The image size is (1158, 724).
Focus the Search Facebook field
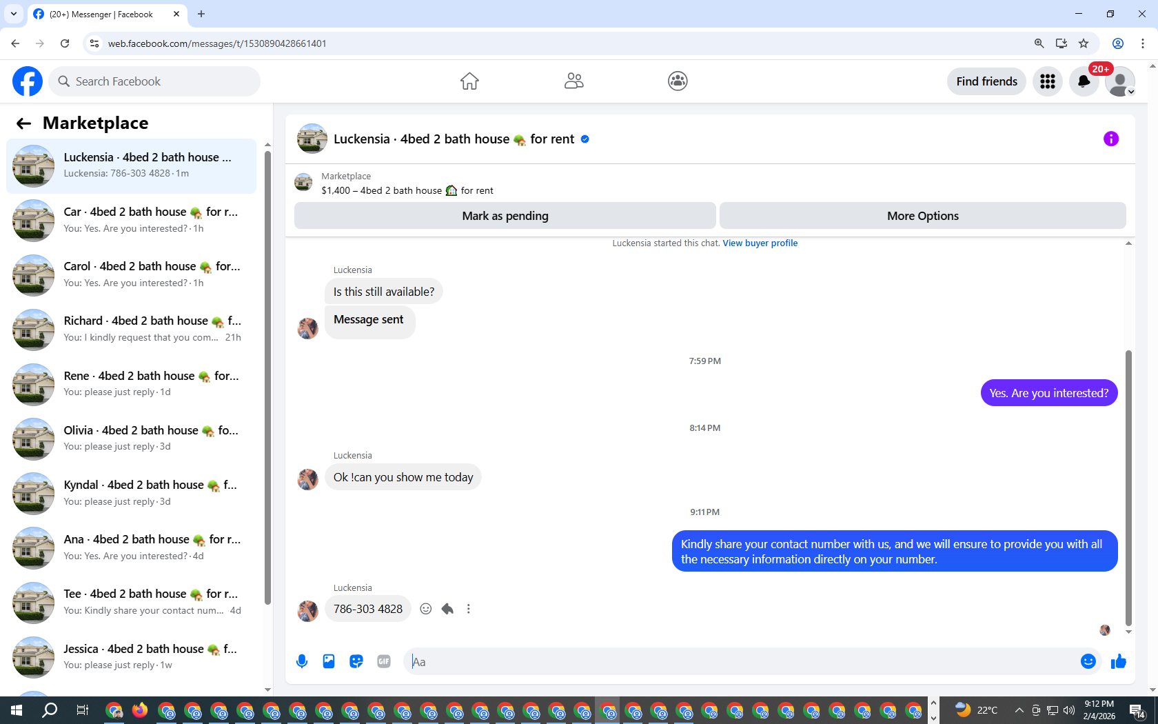[x=154, y=81]
